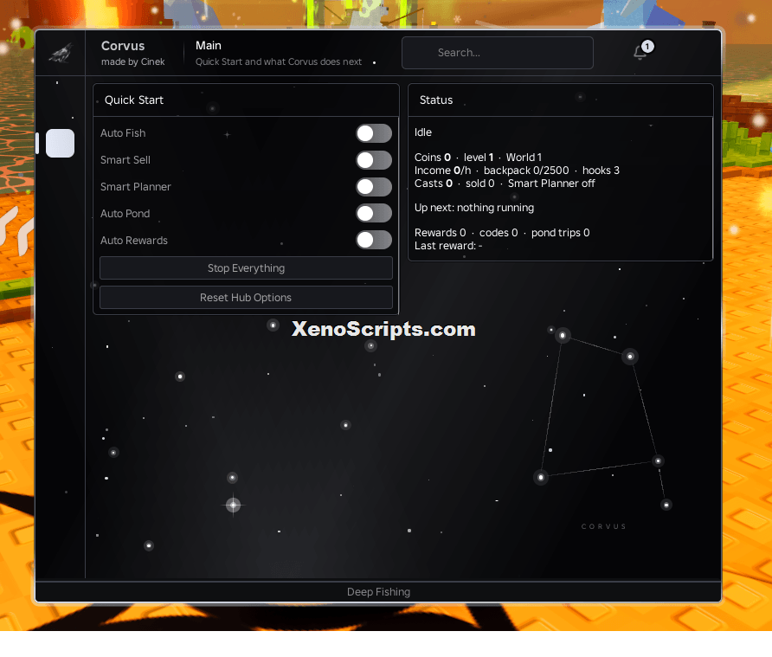This screenshot has width=772, height=657.
Task: Enable the Smart Sell toggle
Action: point(374,160)
